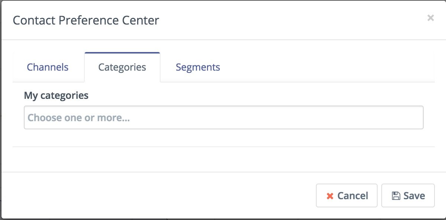Click empty tab bar space right of Segments

(x=327, y=67)
